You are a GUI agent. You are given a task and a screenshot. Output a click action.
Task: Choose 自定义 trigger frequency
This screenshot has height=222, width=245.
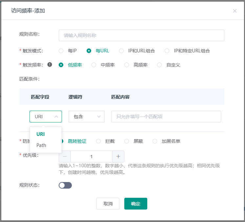pos(159,65)
